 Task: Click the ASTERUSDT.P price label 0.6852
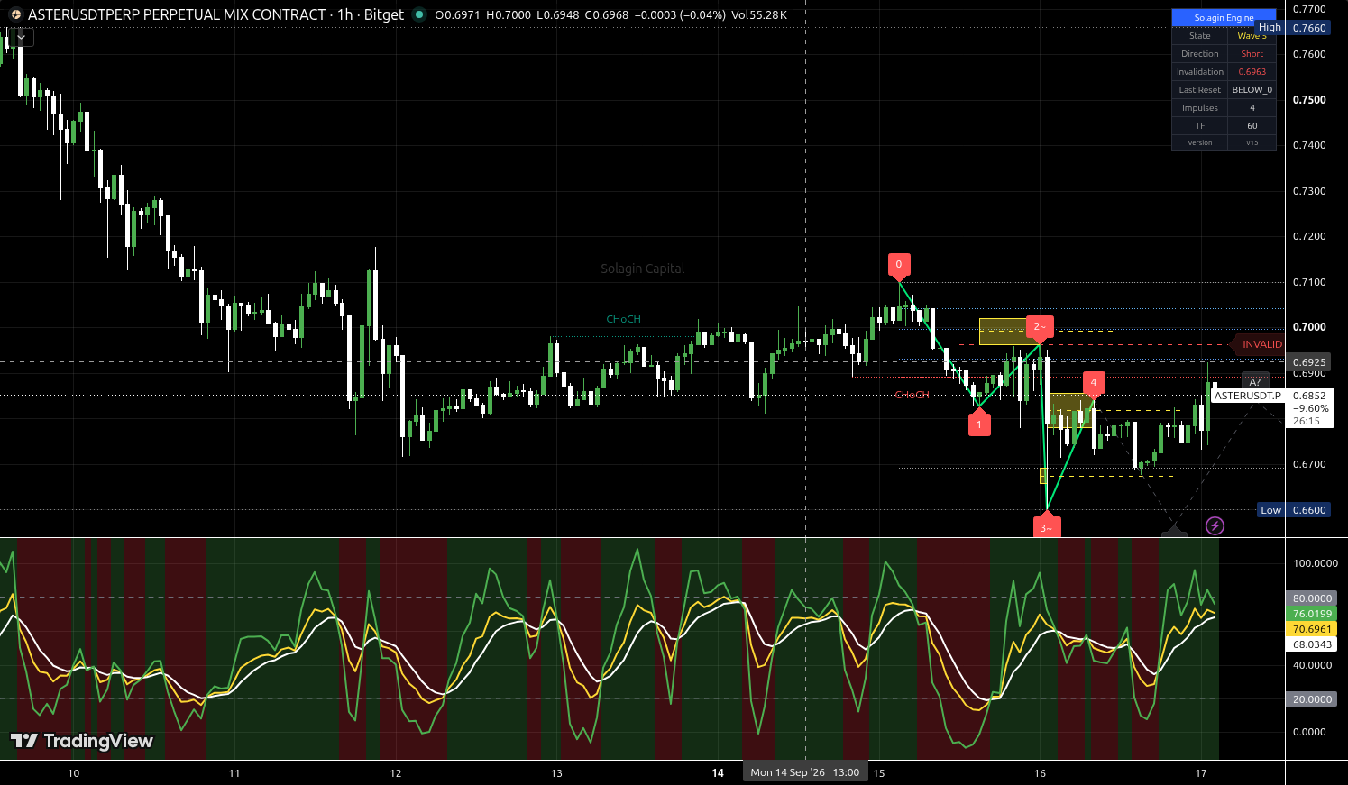point(1309,396)
